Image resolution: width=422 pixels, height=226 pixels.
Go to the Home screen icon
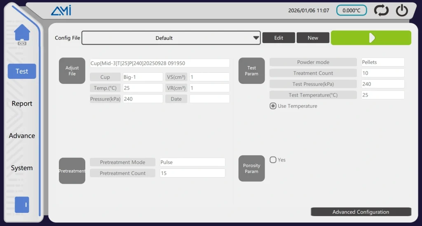[22, 32]
